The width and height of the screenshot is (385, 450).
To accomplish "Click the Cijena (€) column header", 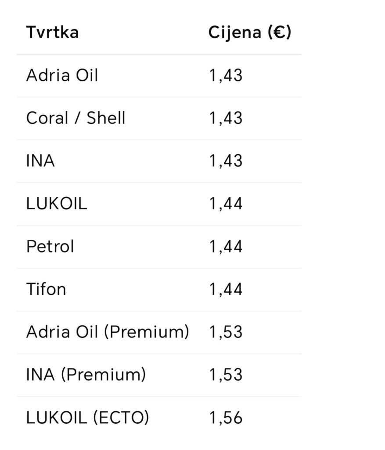I will [x=249, y=33].
